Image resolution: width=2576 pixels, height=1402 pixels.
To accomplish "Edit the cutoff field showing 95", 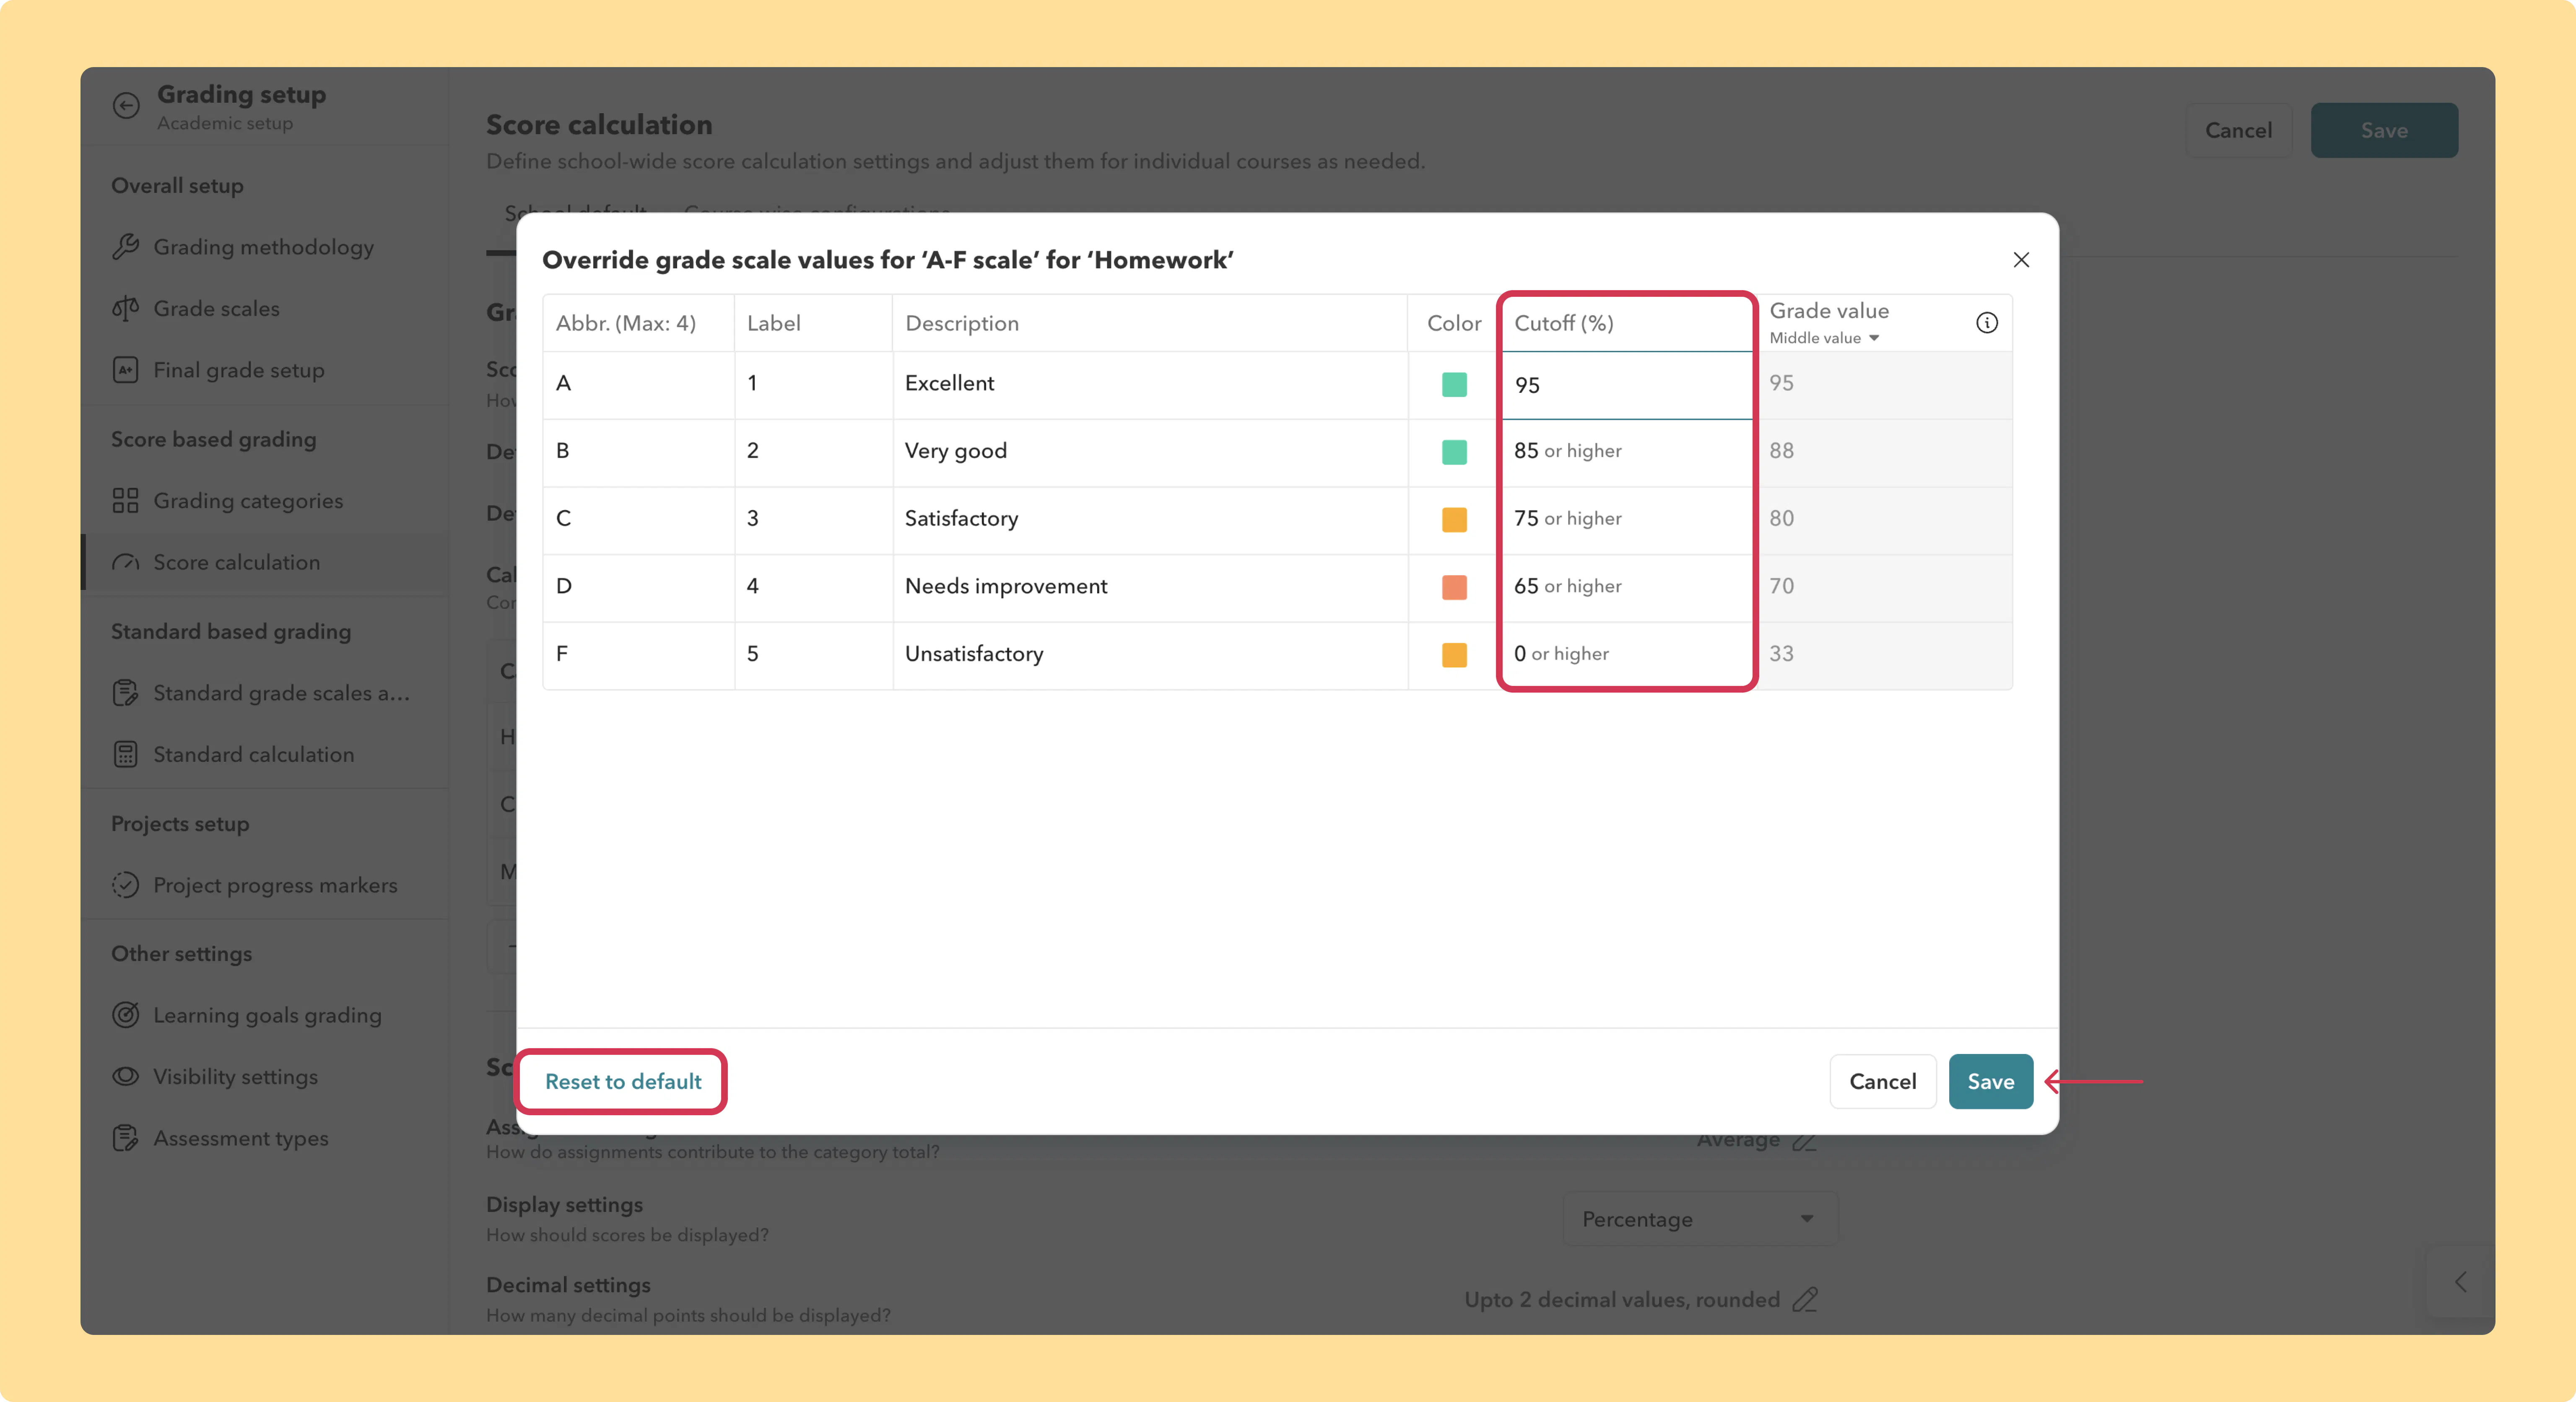I will pos(1627,385).
